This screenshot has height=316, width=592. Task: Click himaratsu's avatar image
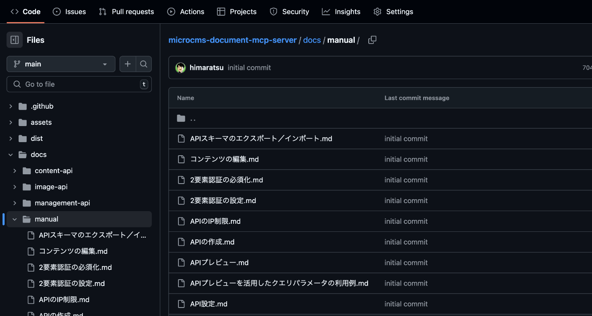pyautogui.click(x=181, y=68)
